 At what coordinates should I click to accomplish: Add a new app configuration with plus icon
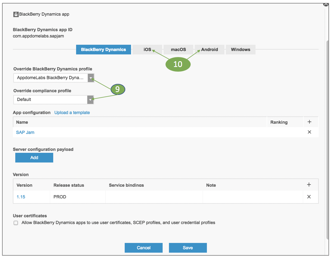[x=309, y=122]
